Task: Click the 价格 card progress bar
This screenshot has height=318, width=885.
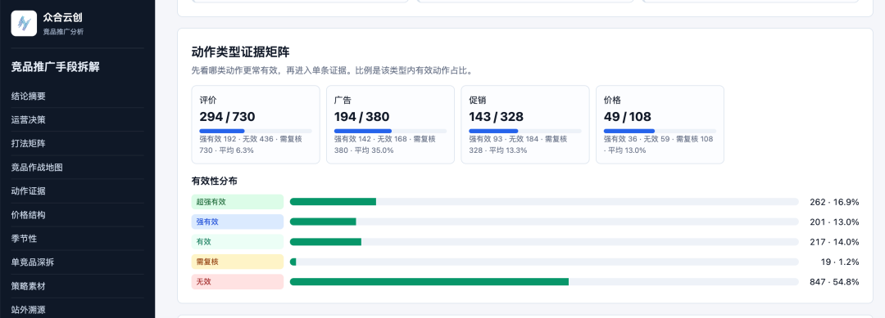Action: coord(660,131)
